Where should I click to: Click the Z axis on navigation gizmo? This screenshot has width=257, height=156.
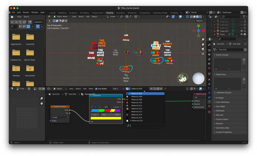198,31
